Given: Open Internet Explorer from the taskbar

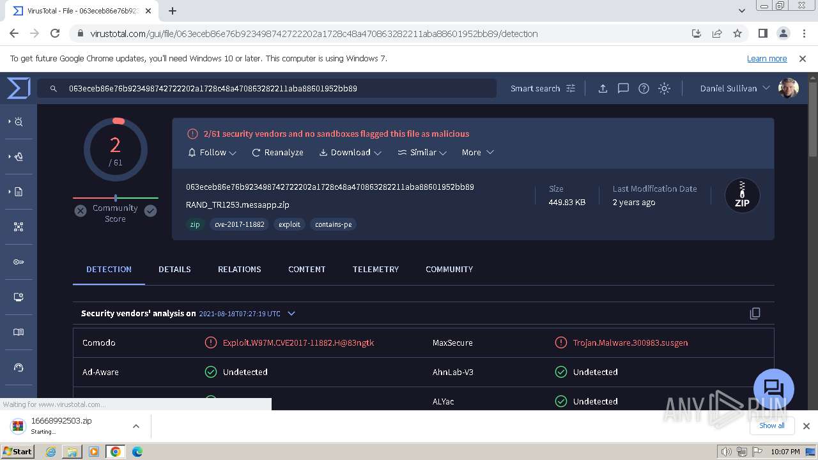Looking at the screenshot, I should tap(50, 452).
